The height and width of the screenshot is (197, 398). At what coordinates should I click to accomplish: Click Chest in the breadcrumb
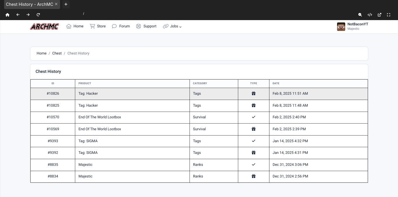[57, 53]
